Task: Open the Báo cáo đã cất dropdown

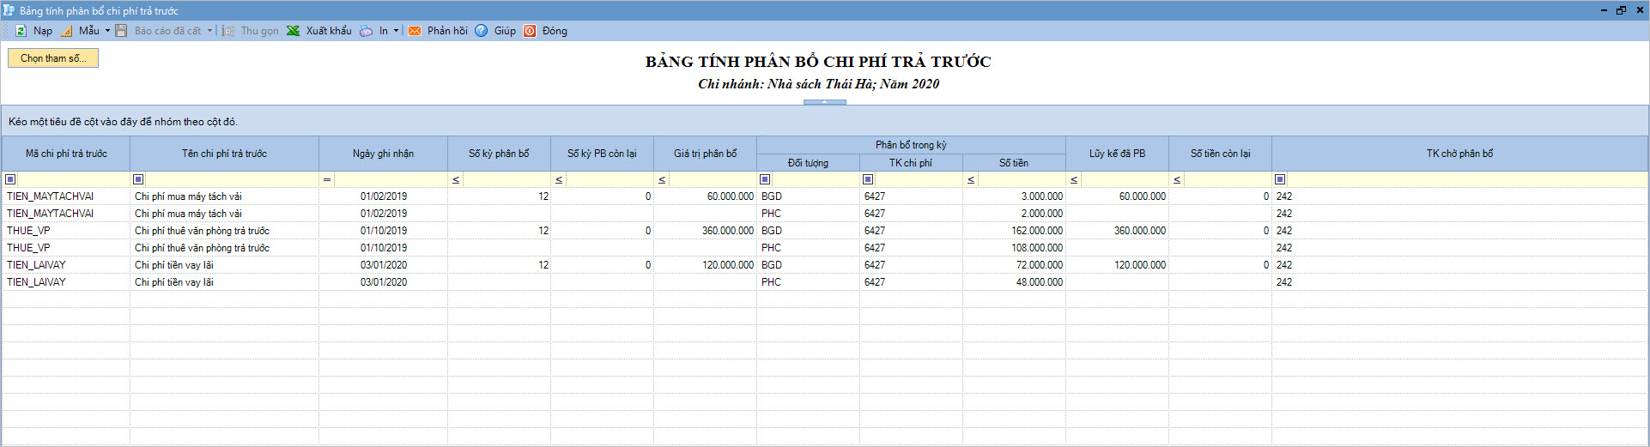Action: click(x=209, y=31)
